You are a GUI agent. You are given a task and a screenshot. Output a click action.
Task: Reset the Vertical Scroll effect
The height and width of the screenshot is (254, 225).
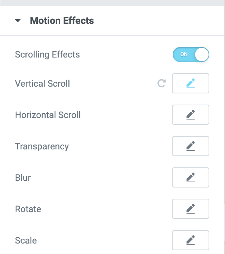tap(161, 83)
